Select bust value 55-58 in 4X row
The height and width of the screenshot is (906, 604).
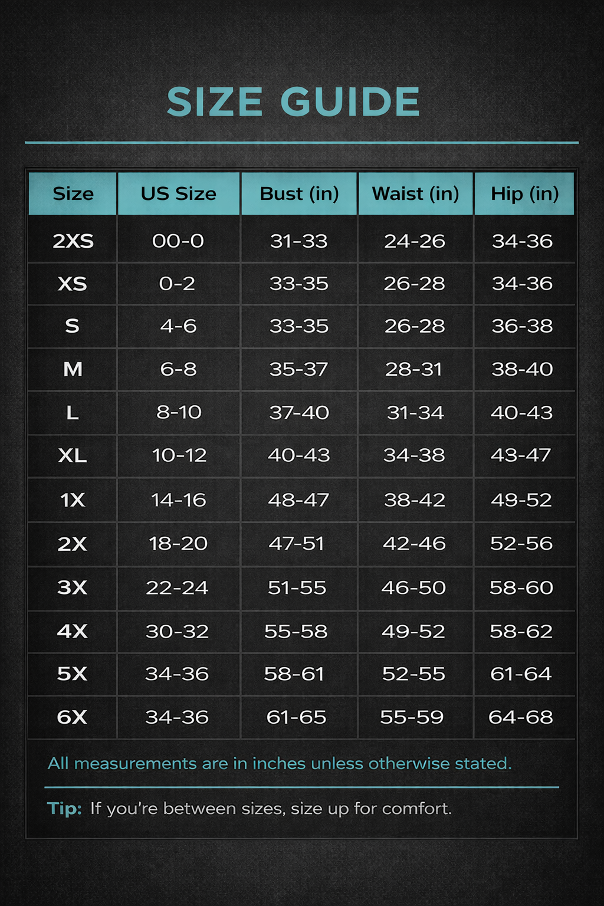click(x=296, y=631)
